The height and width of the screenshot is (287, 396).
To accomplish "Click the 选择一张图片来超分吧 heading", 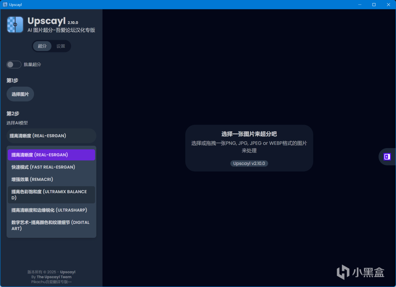I will tap(249, 134).
